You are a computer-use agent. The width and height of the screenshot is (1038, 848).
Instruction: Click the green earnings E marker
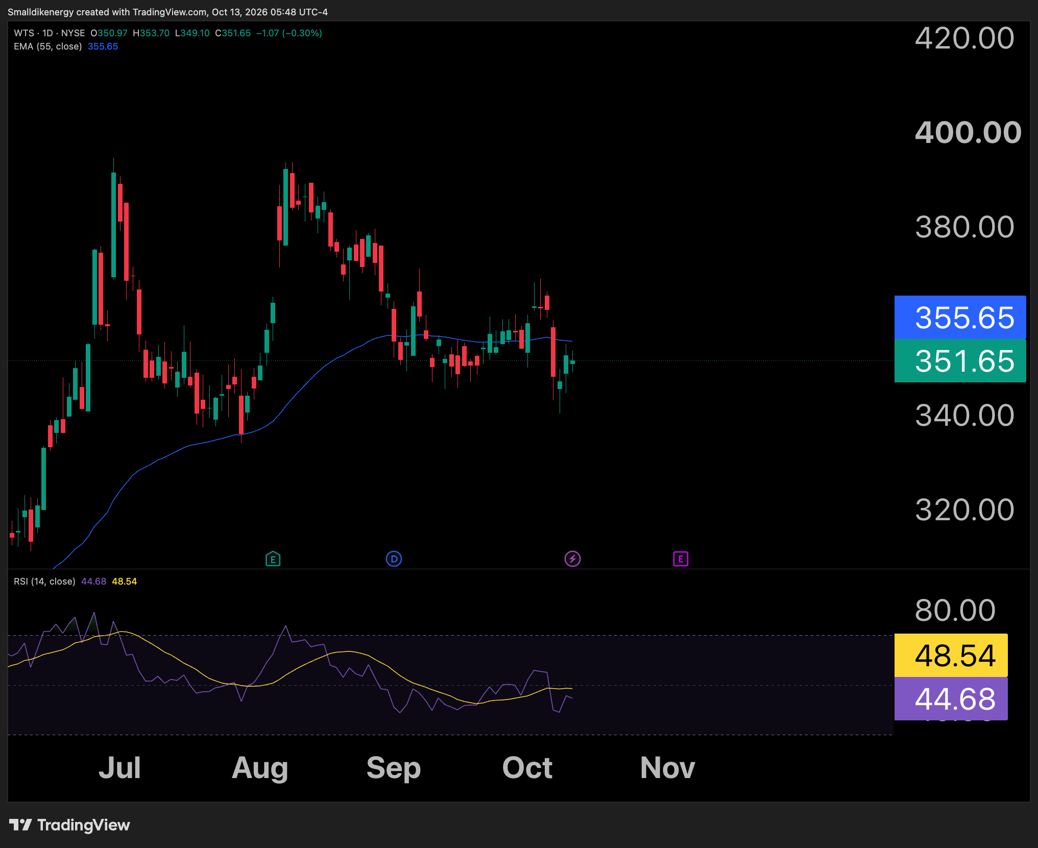(273, 559)
